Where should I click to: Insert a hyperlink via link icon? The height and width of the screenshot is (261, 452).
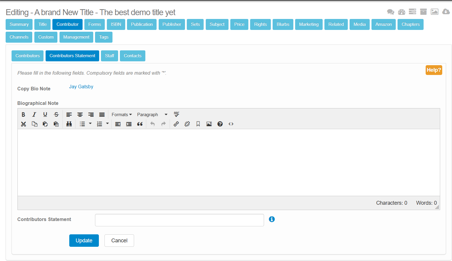click(176, 124)
